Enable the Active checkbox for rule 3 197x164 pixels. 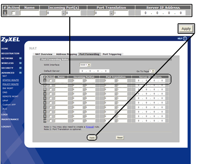pos(51,90)
